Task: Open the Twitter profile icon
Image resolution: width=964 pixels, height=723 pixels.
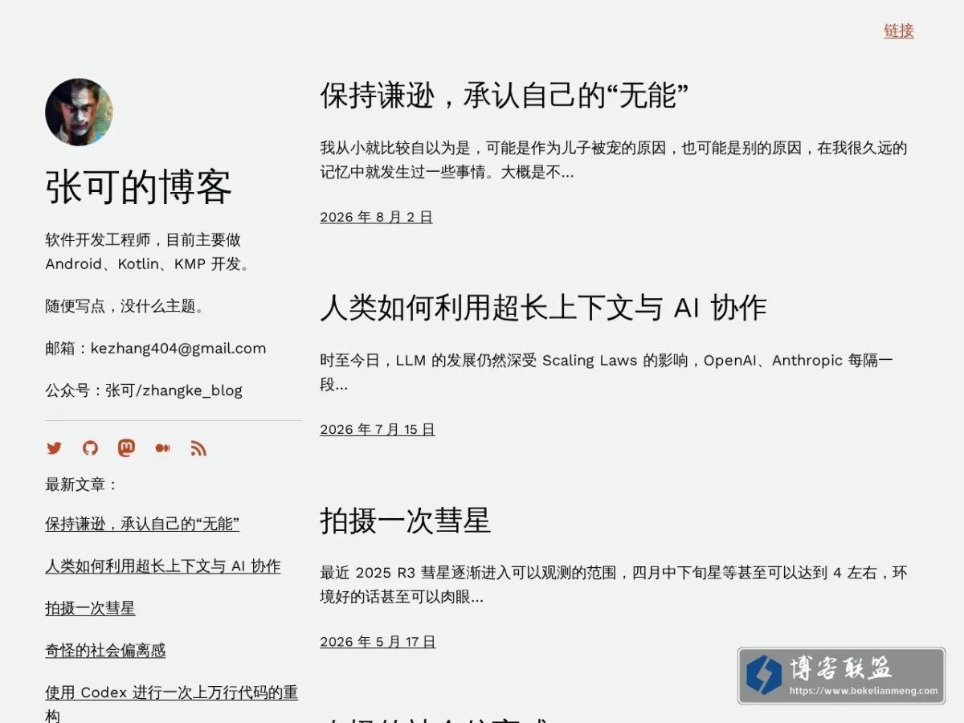Action: 54,448
